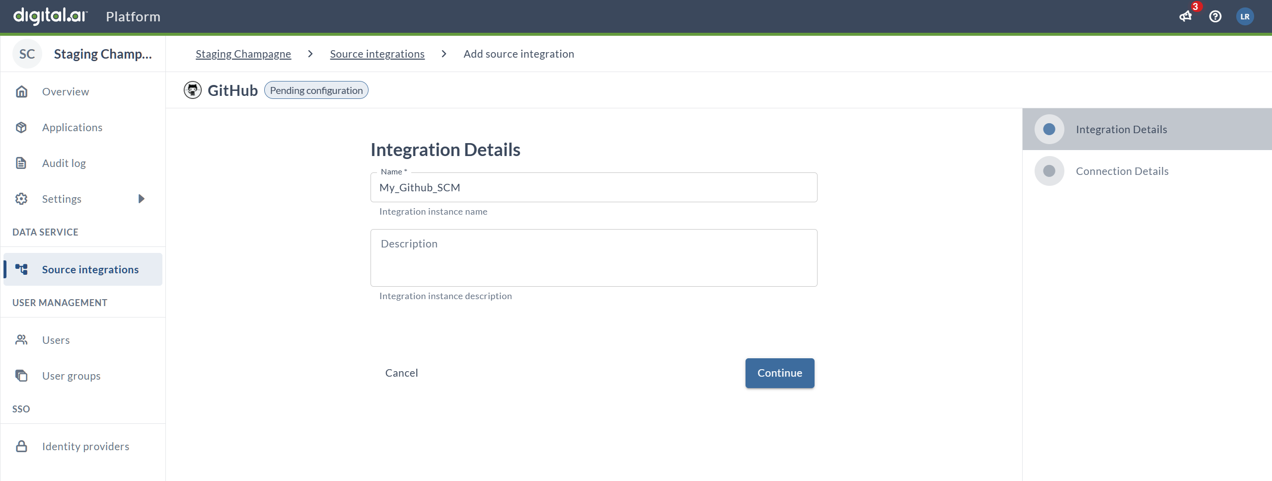This screenshot has height=481, width=1272.
Task: Open notifications via the bell icon
Action: pos(1186,16)
